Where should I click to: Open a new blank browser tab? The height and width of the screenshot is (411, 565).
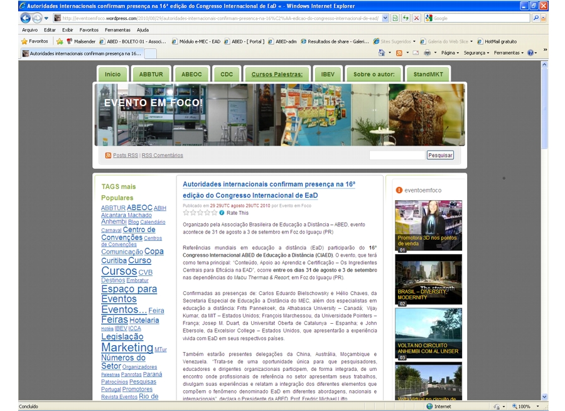click(x=151, y=54)
